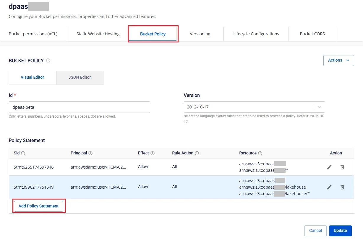The image size is (363, 239).
Task: Click the Id input field containing dpaas-beta
Action: (x=80, y=107)
